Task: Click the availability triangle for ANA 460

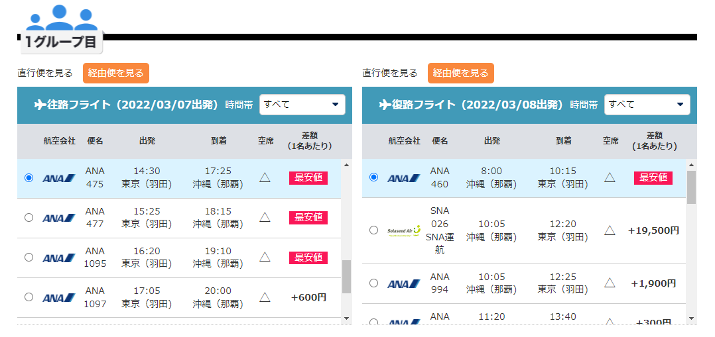Action: coord(610,177)
